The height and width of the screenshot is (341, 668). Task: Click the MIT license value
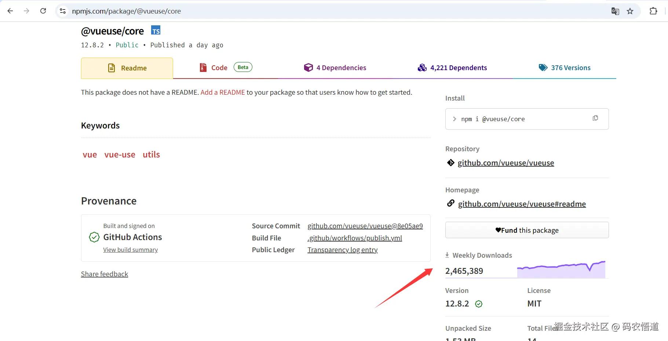534,304
